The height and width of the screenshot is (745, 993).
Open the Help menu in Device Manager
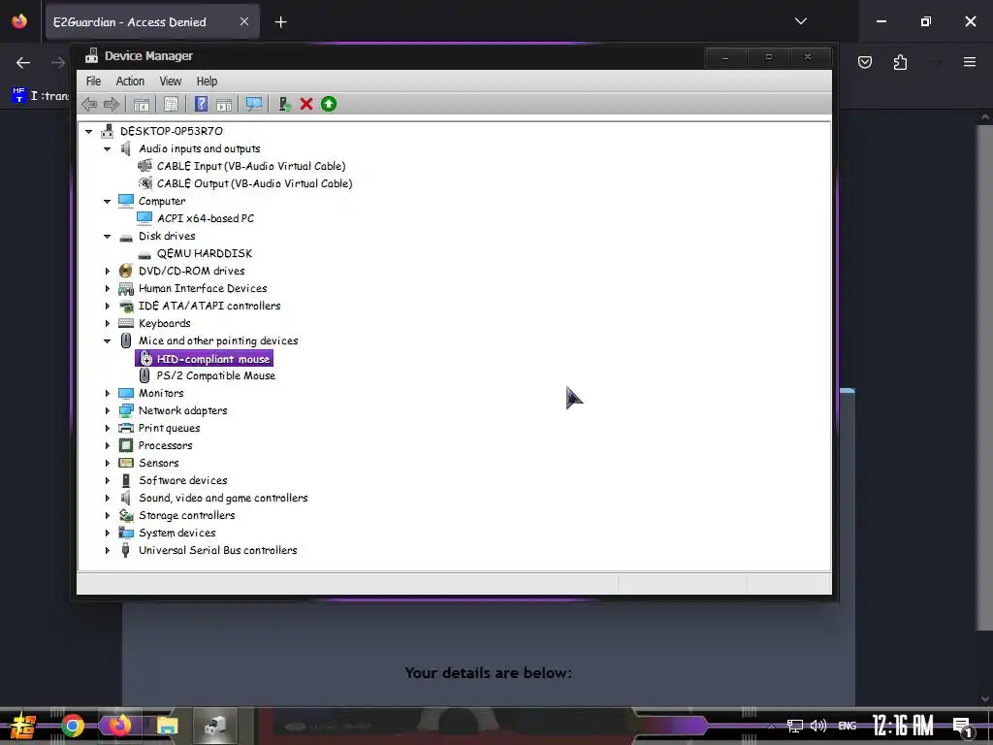pos(207,81)
